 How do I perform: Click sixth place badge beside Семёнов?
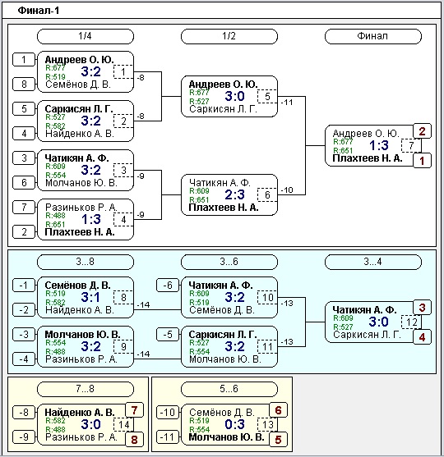(278, 410)
